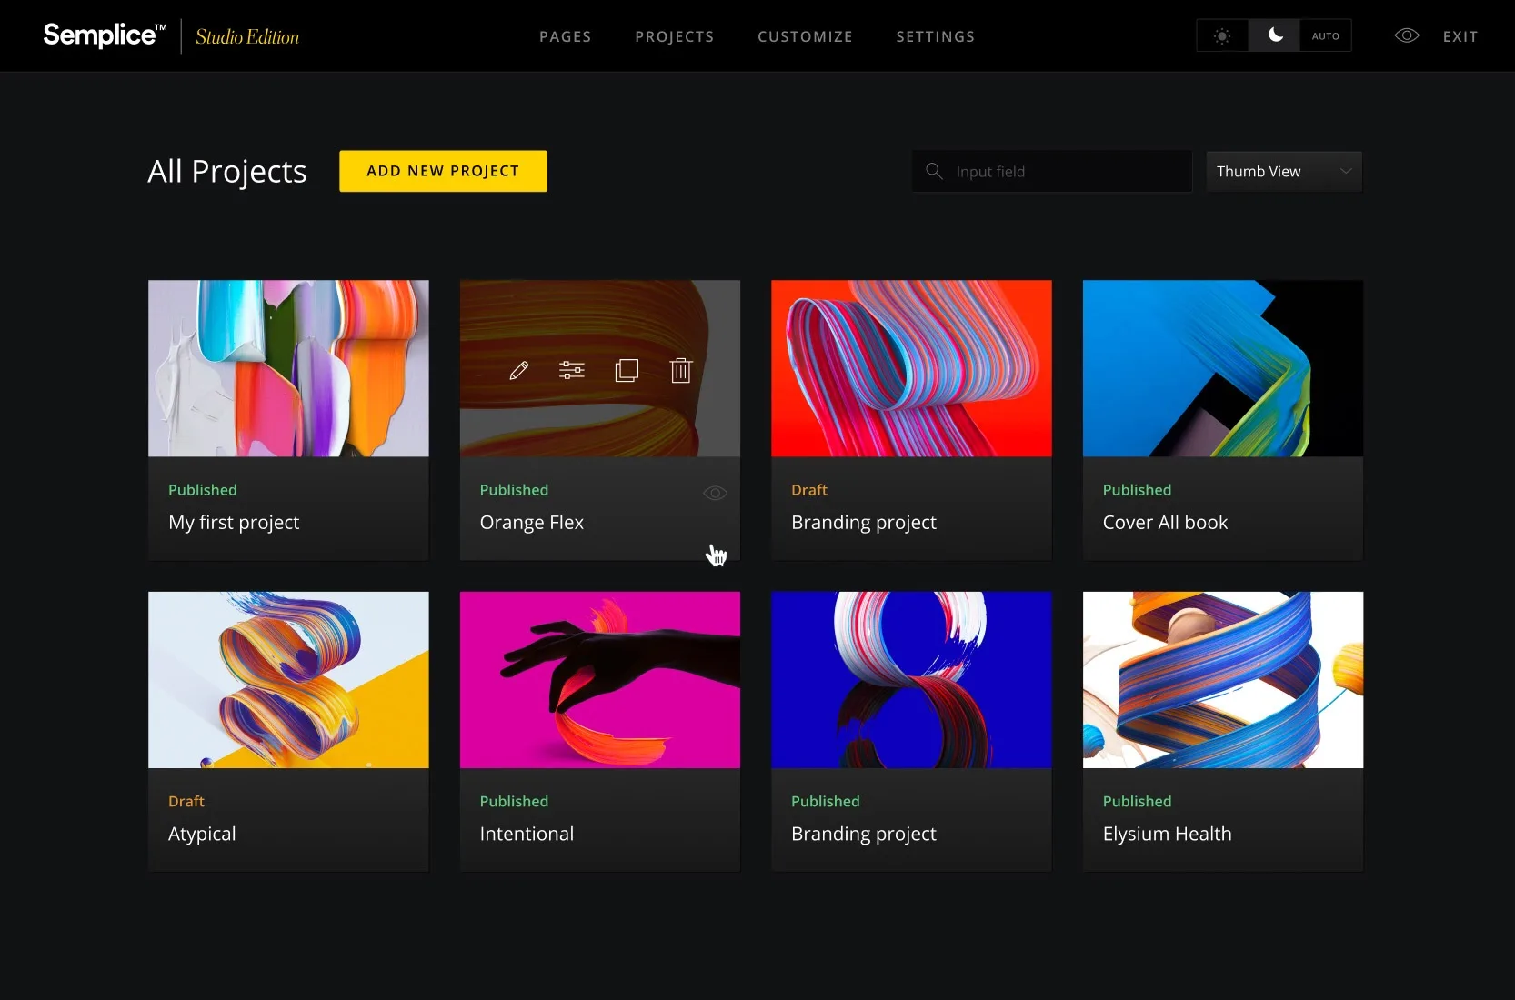Open the Customize menu
This screenshot has height=1000, width=1515.
(806, 36)
